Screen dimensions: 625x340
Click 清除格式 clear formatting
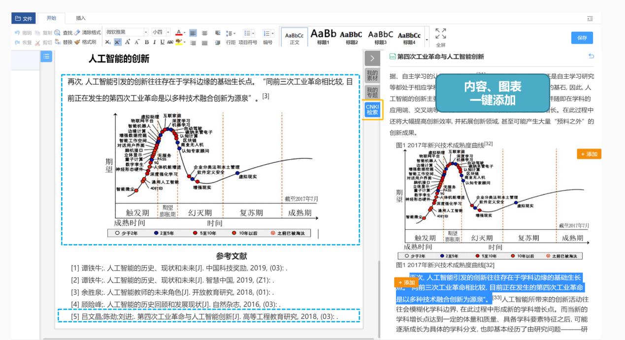[88, 32]
